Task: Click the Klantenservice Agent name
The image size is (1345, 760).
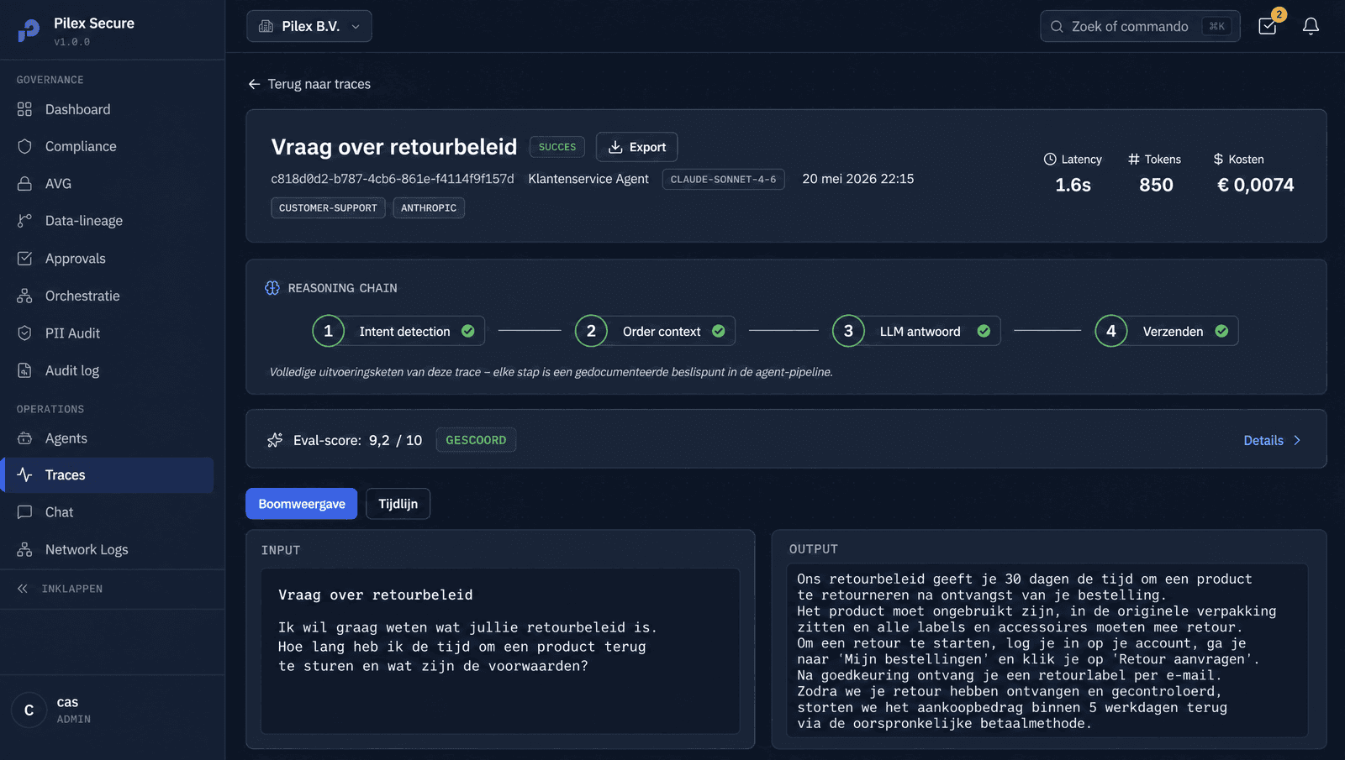Action: pyautogui.click(x=588, y=179)
